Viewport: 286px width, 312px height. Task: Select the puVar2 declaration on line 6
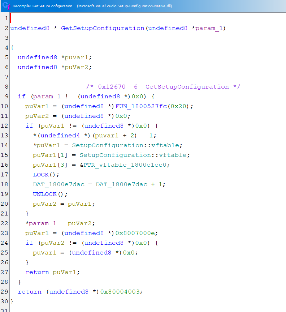pos(76,67)
